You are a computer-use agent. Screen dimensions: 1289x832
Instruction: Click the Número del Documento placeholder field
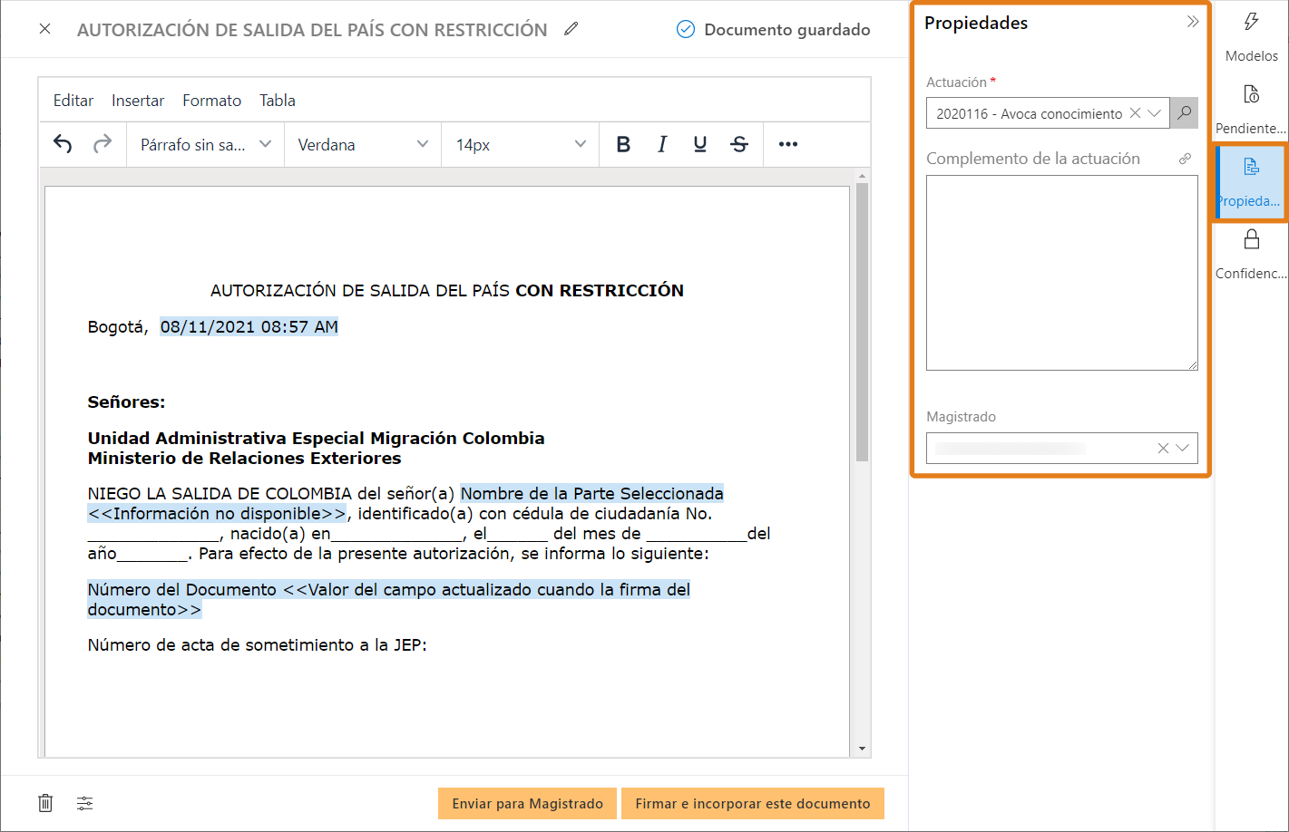[389, 599]
